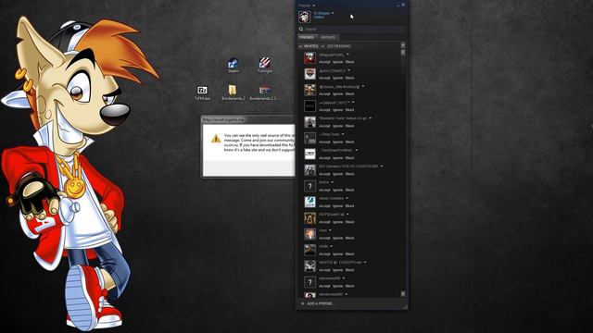593x333 pixels.
Task: Click the tan dog-face avatar in invites
Action: (x=309, y=218)
